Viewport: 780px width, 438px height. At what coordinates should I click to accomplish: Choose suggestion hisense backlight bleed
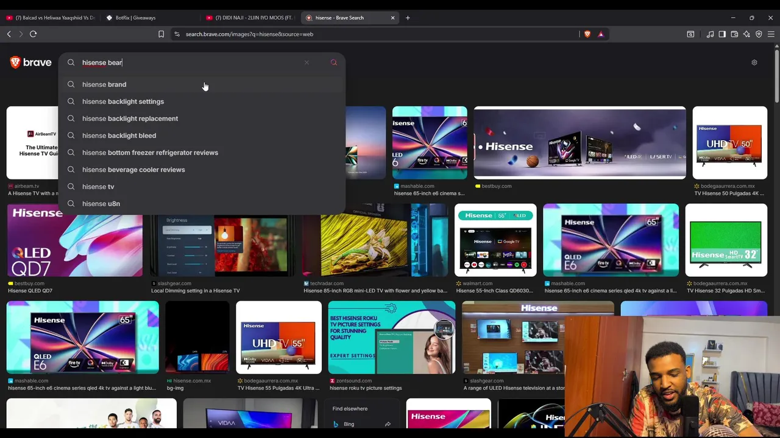point(202,136)
